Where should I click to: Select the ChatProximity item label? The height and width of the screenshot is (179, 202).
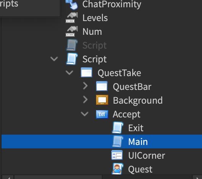coord(112,4)
